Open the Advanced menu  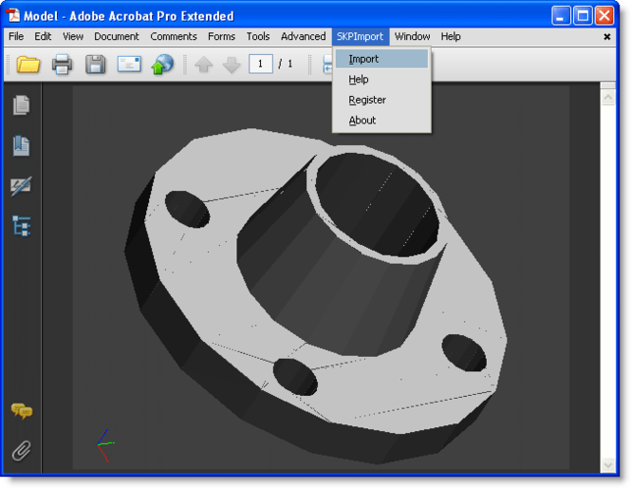click(x=303, y=37)
